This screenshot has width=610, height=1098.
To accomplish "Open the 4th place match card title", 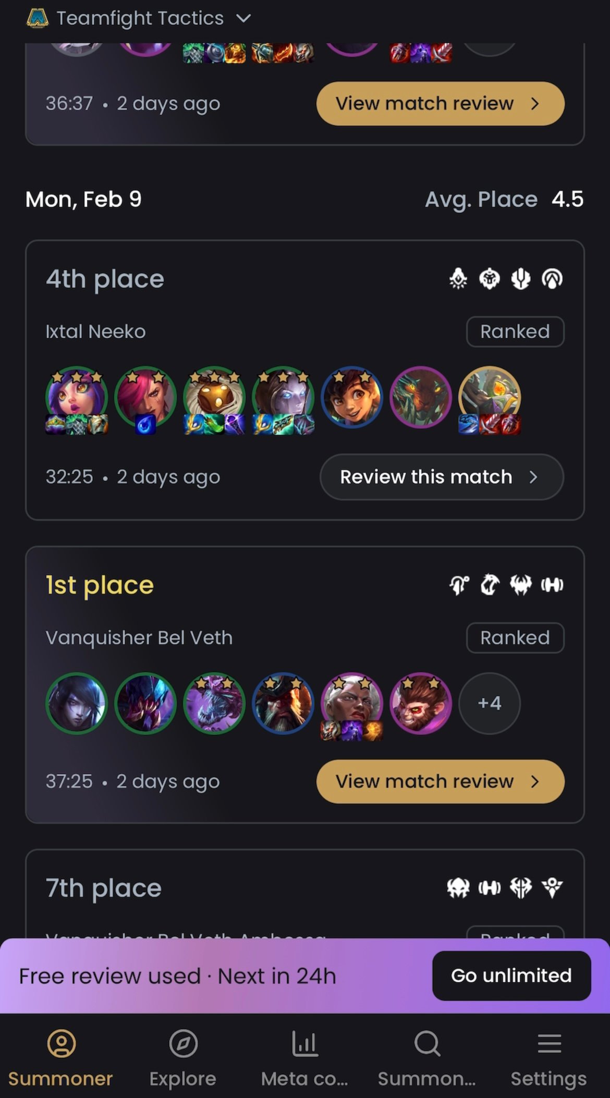I will tap(105, 279).
